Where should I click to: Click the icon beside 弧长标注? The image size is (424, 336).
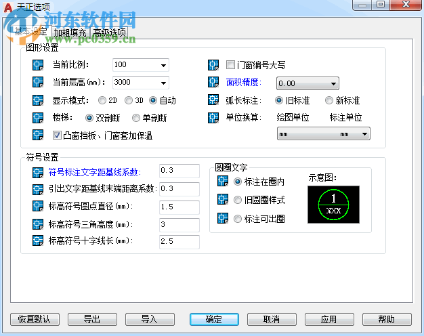click(x=213, y=100)
